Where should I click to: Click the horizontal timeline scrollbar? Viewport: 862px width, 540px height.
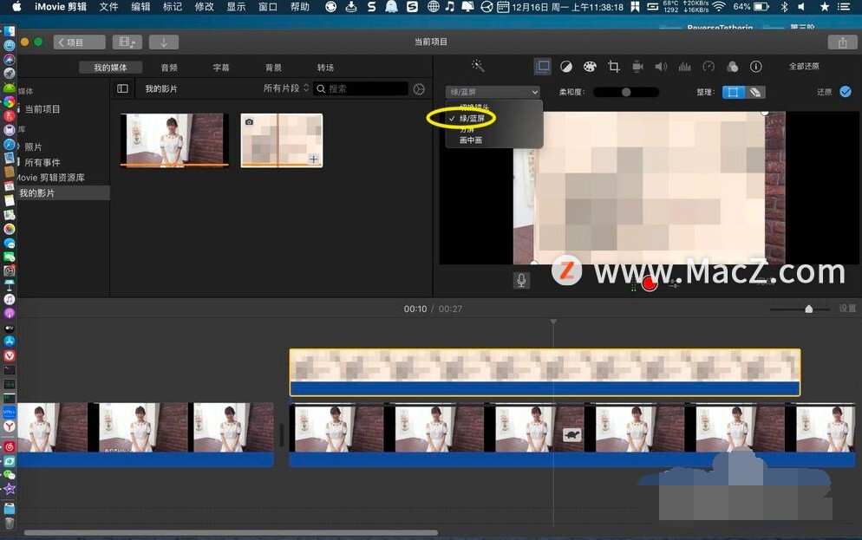tap(231, 532)
